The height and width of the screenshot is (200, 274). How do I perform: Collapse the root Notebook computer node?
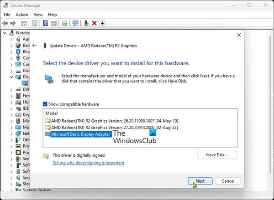click(x=5, y=33)
